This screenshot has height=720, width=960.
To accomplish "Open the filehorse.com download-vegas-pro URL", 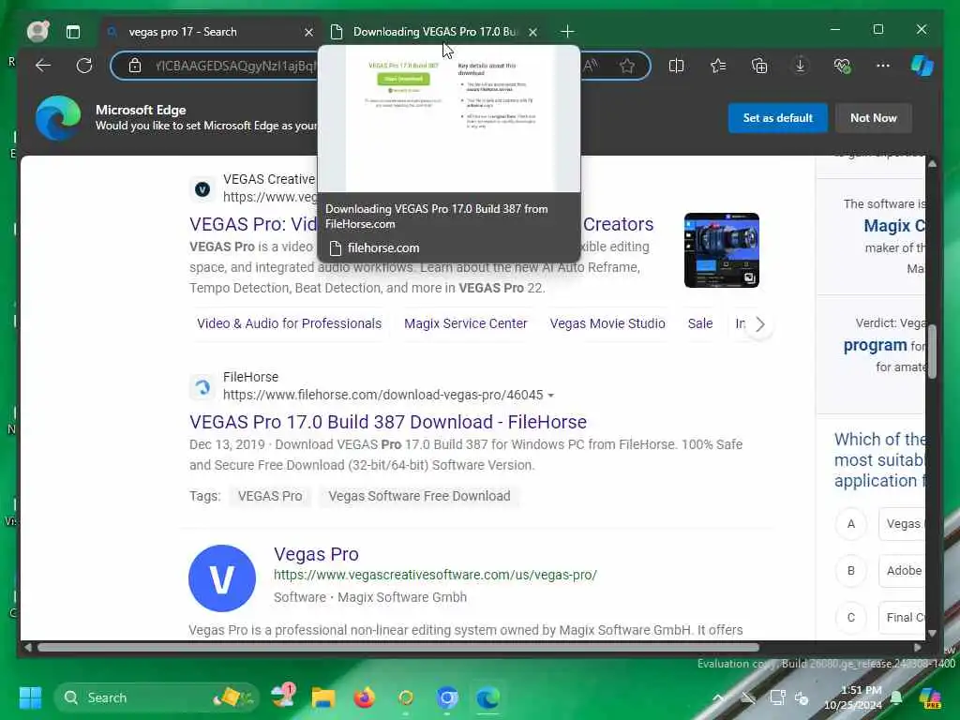I will [x=382, y=395].
